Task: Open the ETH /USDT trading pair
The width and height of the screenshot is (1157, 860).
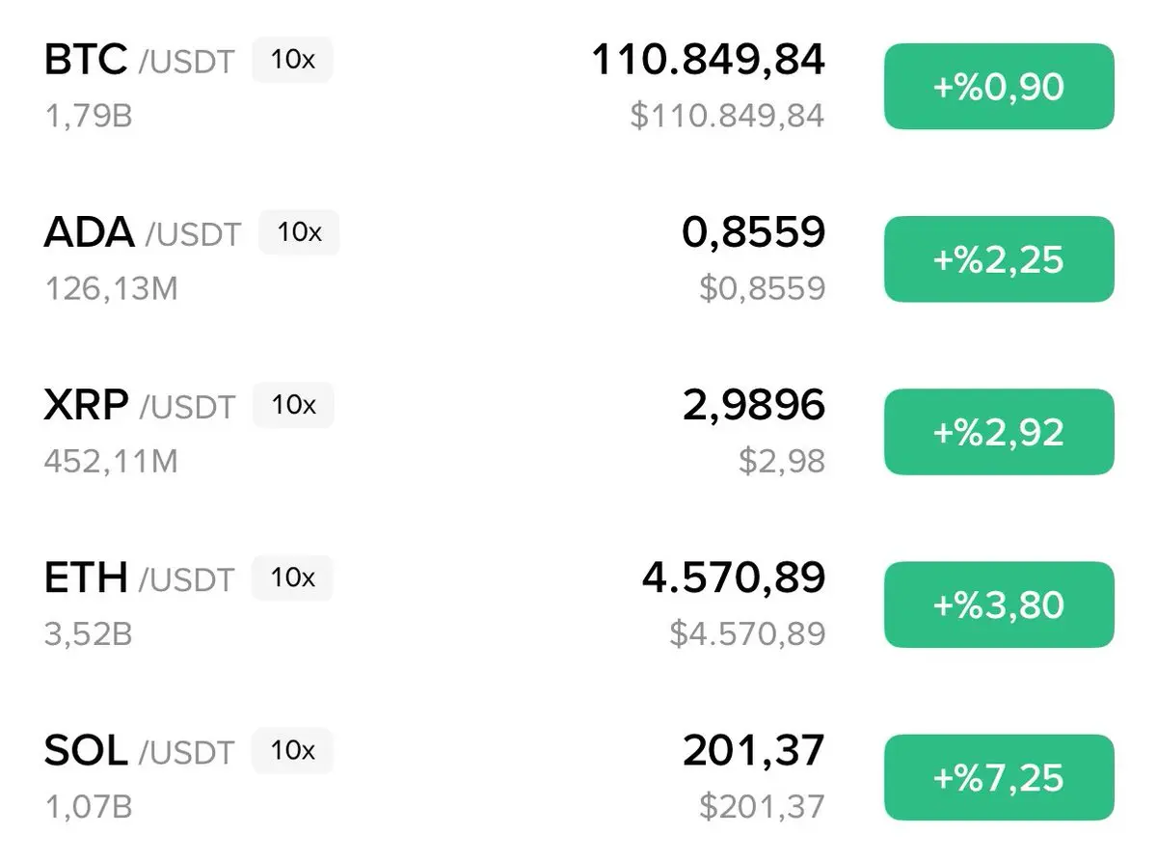Action: coord(578,605)
